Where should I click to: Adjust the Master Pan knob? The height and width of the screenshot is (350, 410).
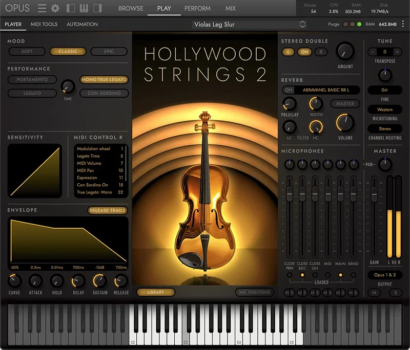tap(385, 164)
